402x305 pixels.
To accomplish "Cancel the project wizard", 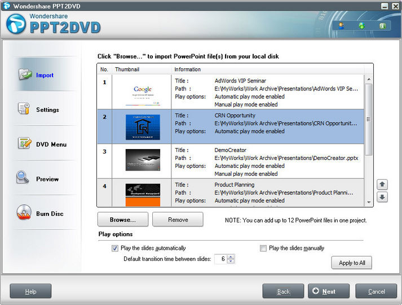I will [377, 291].
